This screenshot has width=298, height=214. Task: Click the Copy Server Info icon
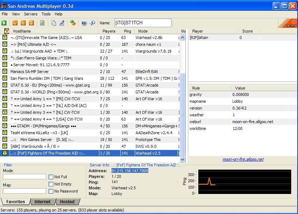point(54,23)
